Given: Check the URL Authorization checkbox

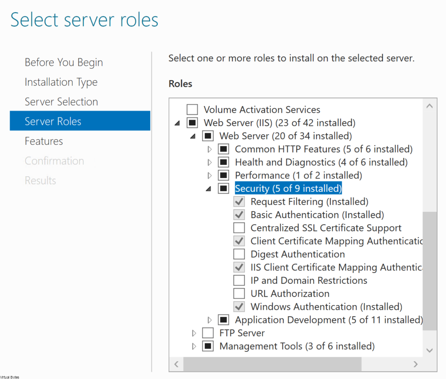Looking at the screenshot, I should (x=239, y=294).
